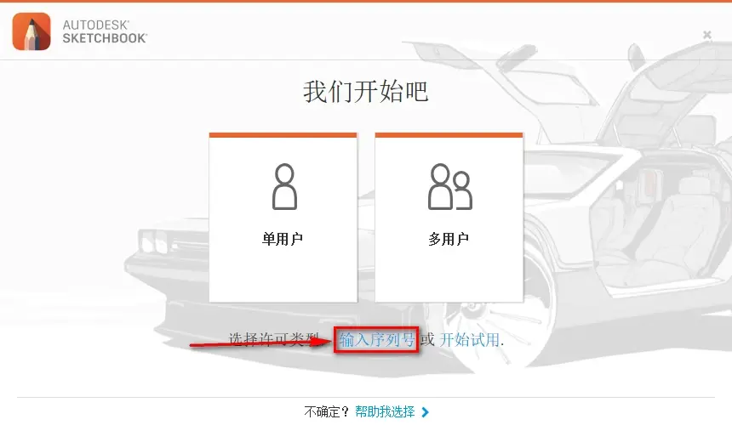Image resolution: width=732 pixels, height=425 pixels.
Task: Click the SketchBook pencil logo icon
Action: point(31,31)
